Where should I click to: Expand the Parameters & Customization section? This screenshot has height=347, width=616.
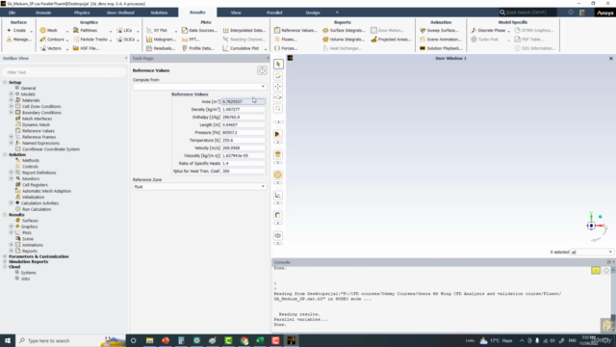click(5, 256)
